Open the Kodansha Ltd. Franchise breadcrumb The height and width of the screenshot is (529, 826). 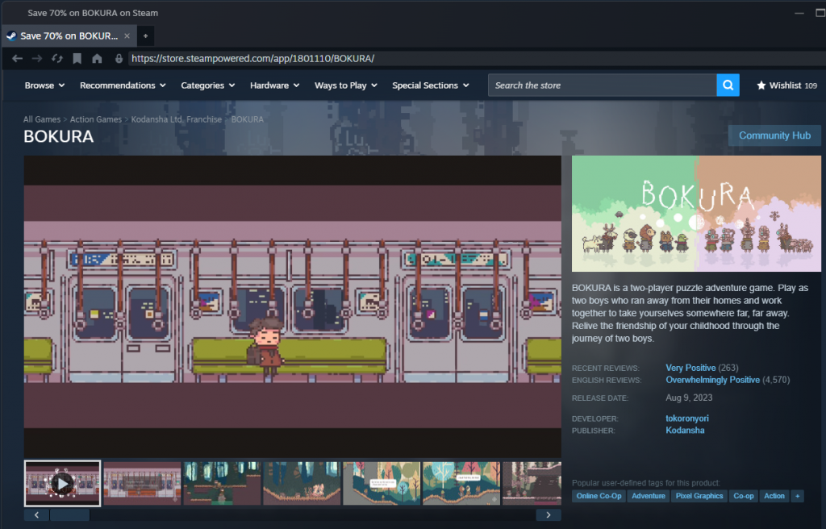tap(177, 119)
